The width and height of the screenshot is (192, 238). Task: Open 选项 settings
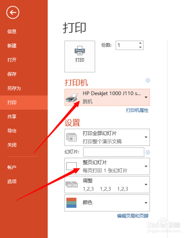click(x=12, y=181)
